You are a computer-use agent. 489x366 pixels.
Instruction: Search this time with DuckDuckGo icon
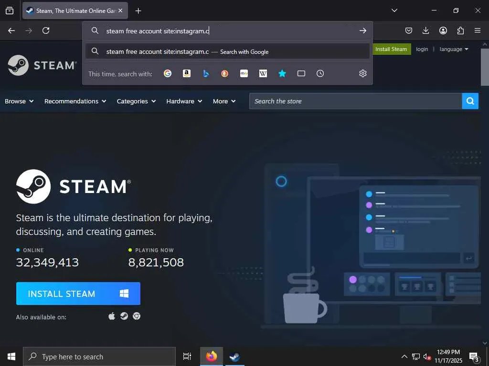pos(224,73)
